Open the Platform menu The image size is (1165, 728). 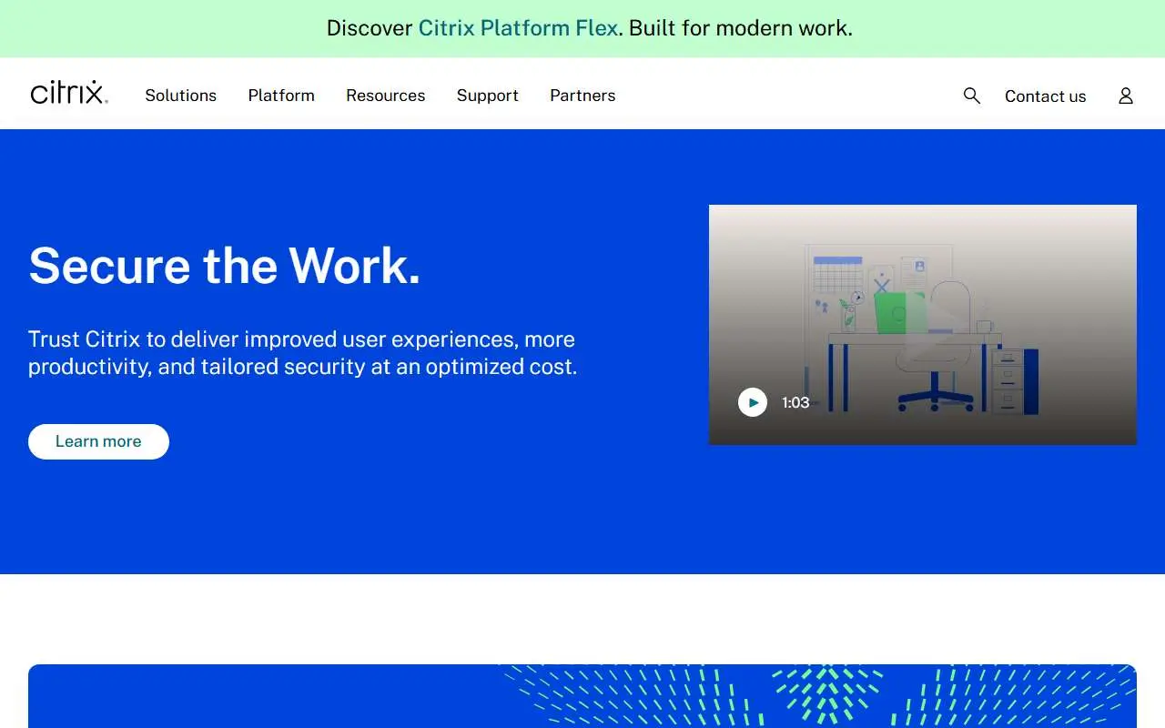[281, 96]
